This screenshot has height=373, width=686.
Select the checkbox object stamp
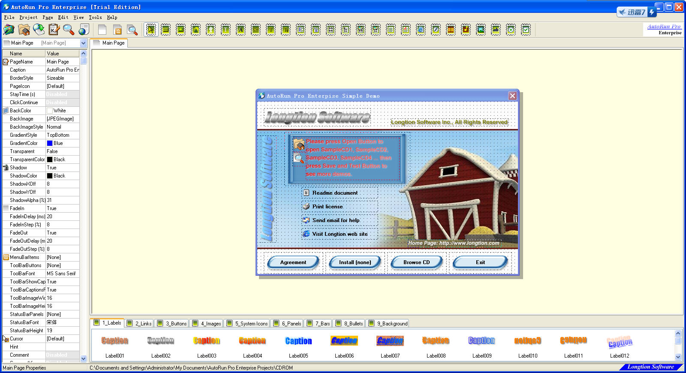tap(526, 30)
